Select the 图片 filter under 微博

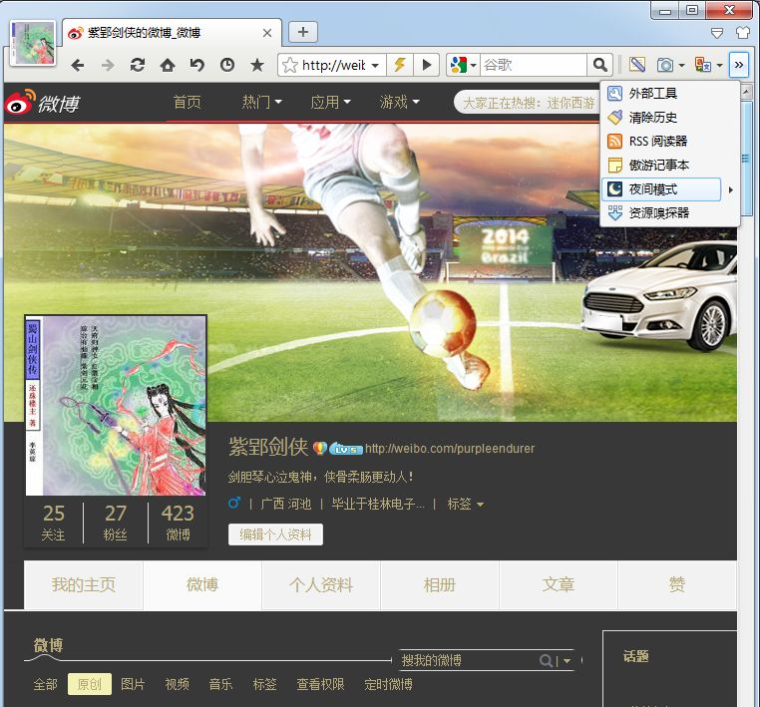tap(133, 684)
